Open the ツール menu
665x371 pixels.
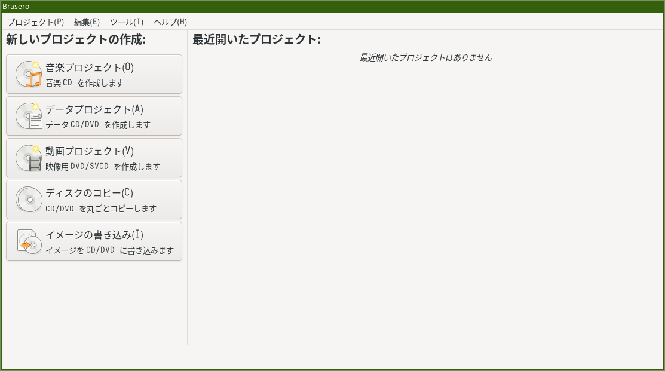[x=125, y=22]
